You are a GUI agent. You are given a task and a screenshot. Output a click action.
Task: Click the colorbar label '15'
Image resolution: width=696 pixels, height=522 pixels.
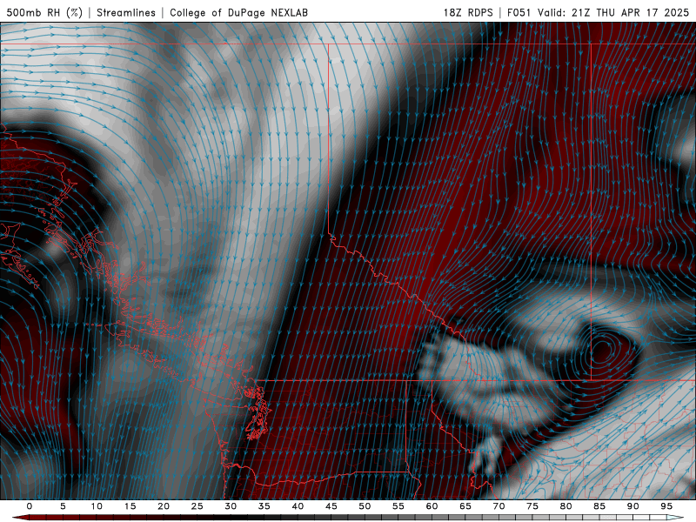[x=130, y=506]
